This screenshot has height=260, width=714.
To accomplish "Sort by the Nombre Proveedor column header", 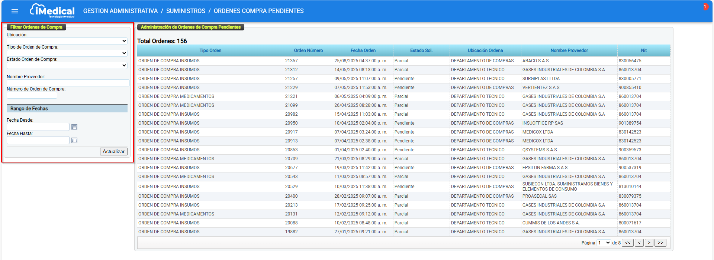I will point(569,50).
